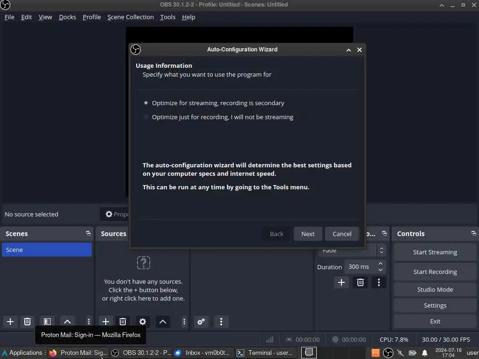Image resolution: width=479 pixels, height=359 pixels.
Task: Click the notification bell in system tray
Action: point(424,353)
